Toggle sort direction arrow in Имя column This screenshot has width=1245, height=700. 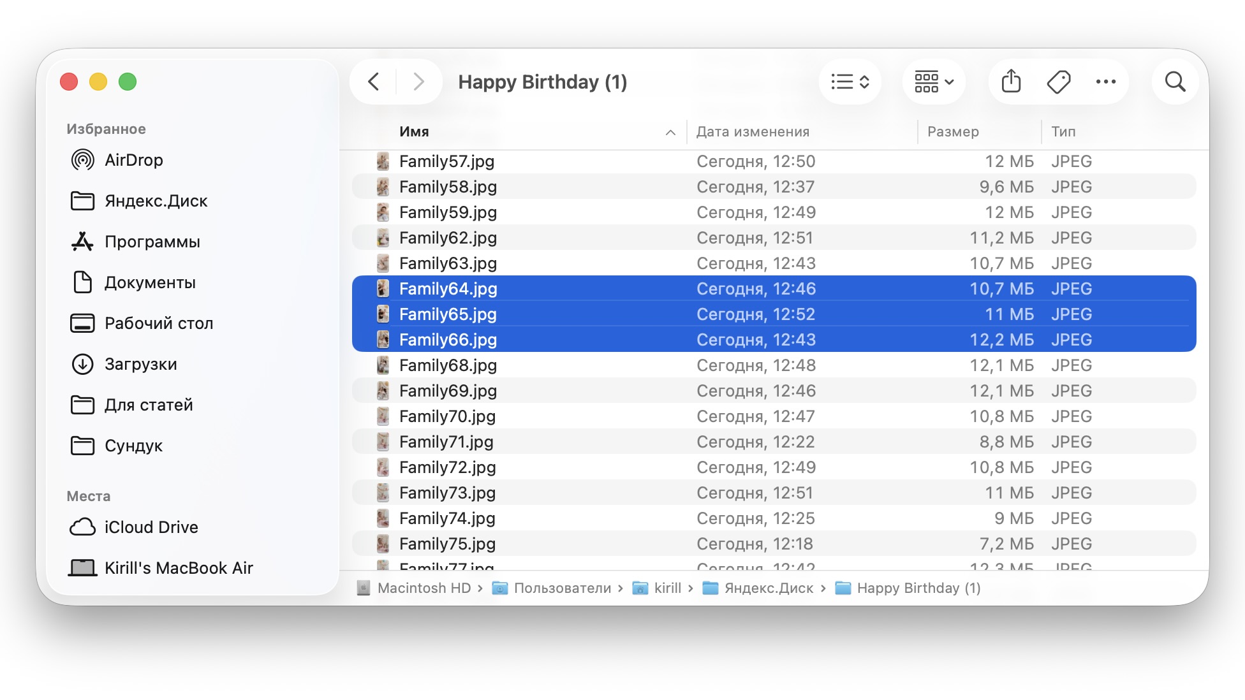[x=670, y=133]
